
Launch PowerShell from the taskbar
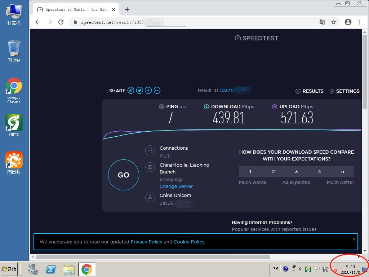coord(51,269)
